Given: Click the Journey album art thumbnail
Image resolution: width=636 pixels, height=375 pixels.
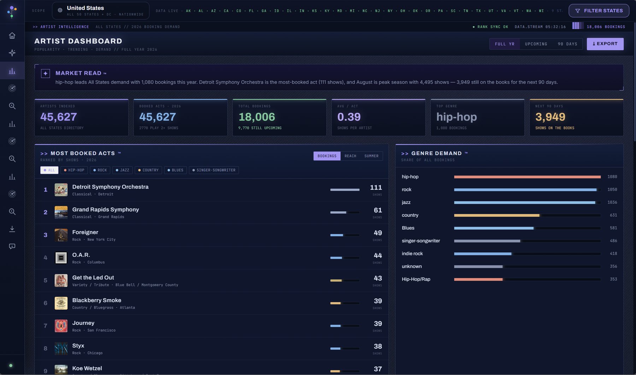Looking at the screenshot, I should point(61,326).
